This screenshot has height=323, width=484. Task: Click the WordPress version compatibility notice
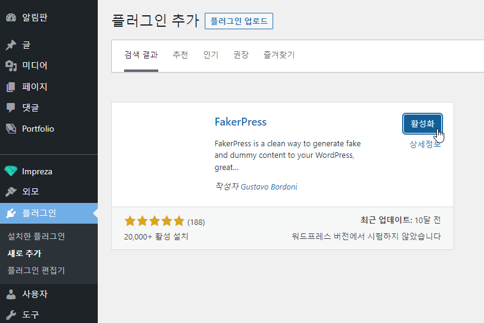pyautogui.click(x=366, y=236)
